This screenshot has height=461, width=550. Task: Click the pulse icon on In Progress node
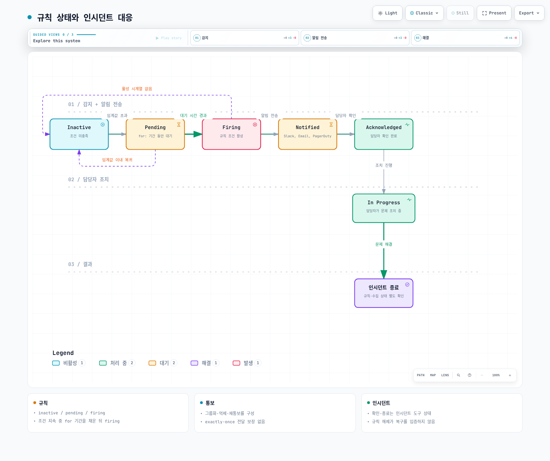point(409,200)
